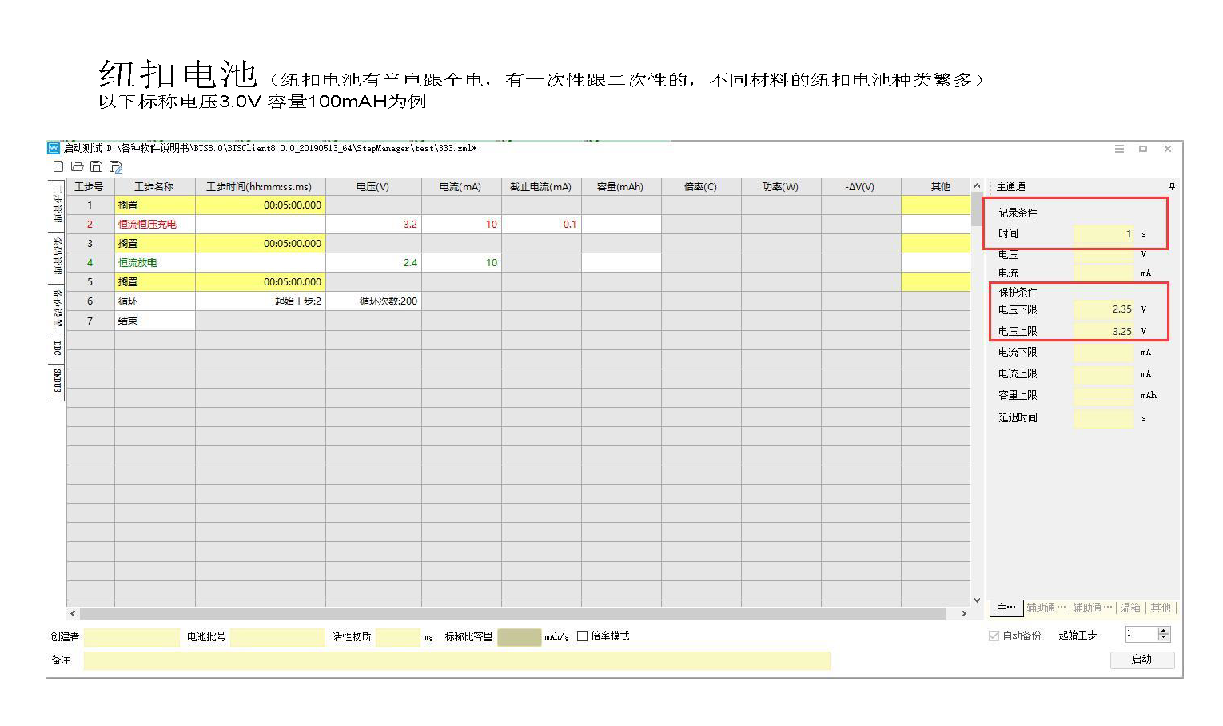Click the 起始工步 number field
This screenshot has width=1223, height=726.
click(1141, 634)
